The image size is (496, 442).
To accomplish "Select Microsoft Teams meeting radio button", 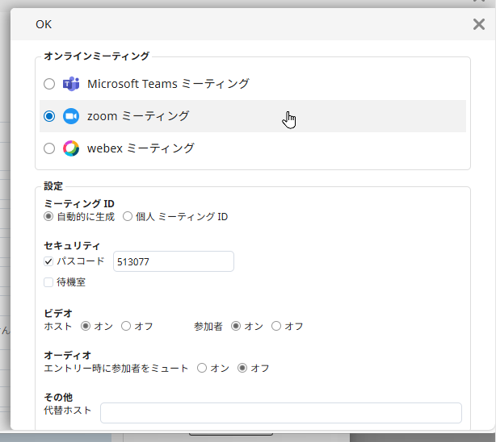I will (x=49, y=84).
